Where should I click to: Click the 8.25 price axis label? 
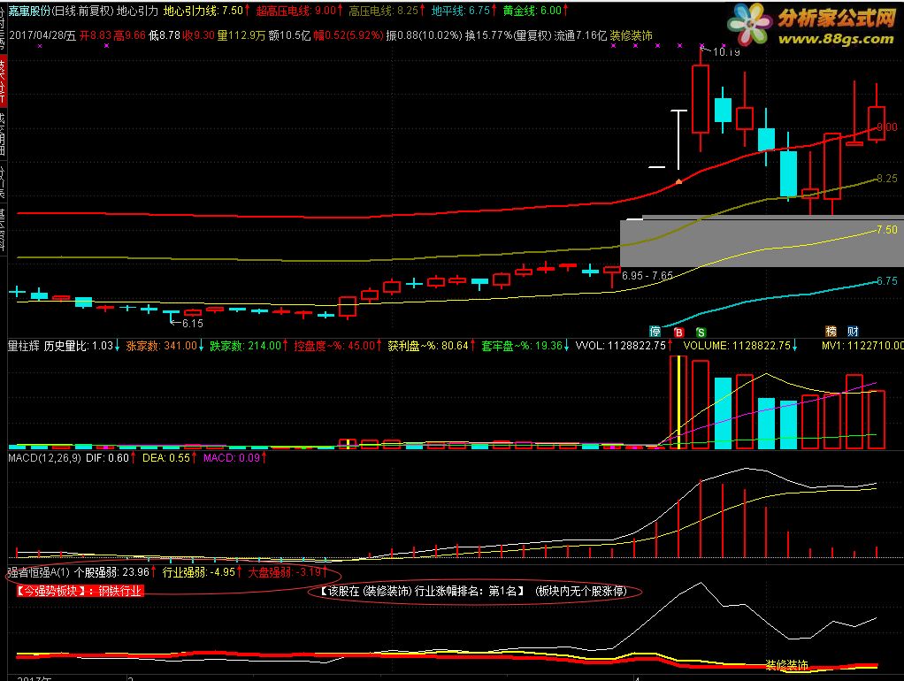pyautogui.click(x=886, y=178)
